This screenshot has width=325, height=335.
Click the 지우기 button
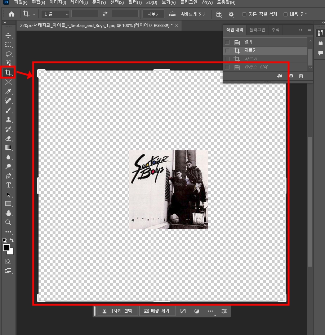pyautogui.click(x=153, y=14)
